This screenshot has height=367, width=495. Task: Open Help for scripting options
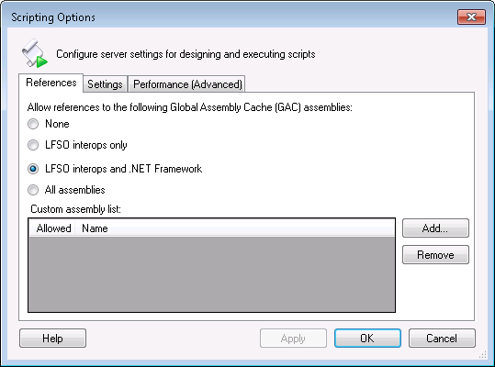(52, 339)
